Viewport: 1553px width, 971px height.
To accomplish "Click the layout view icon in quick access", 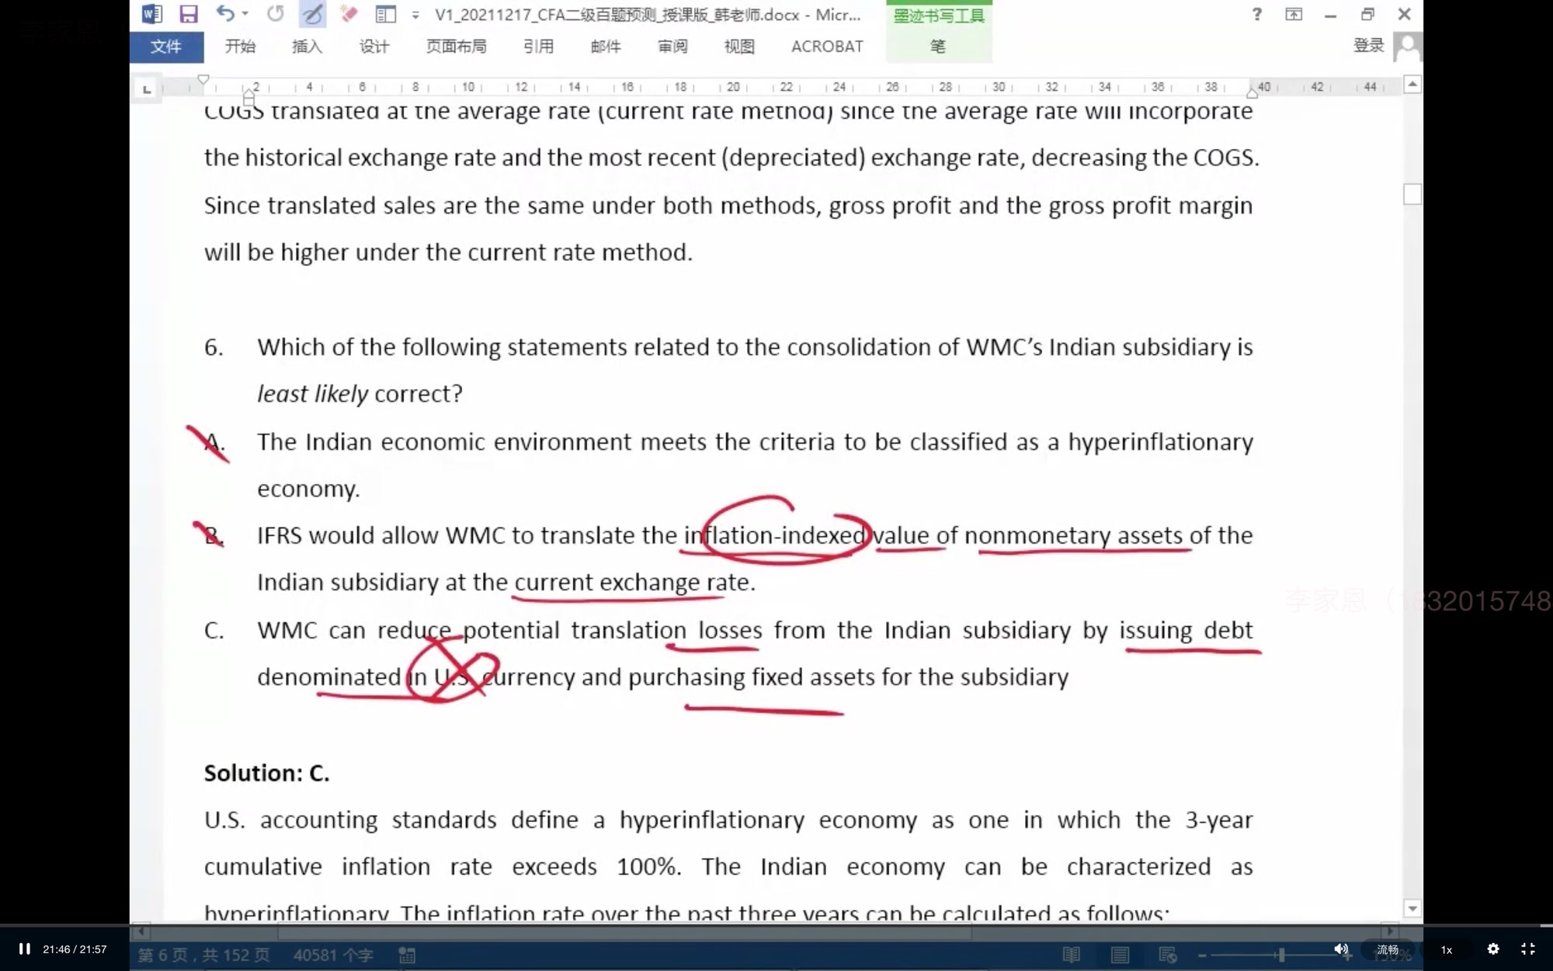I will coord(386,14).
